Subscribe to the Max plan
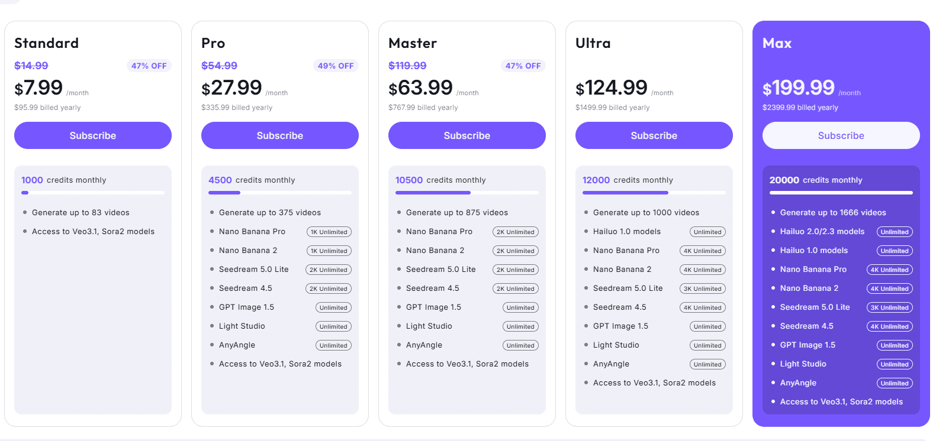The image size is (936, 441). tap(841, 135)
